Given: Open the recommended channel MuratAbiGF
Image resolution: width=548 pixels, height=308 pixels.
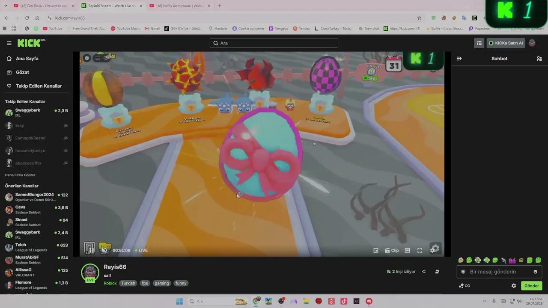Looking at the screenshot, I should (36, 260).
